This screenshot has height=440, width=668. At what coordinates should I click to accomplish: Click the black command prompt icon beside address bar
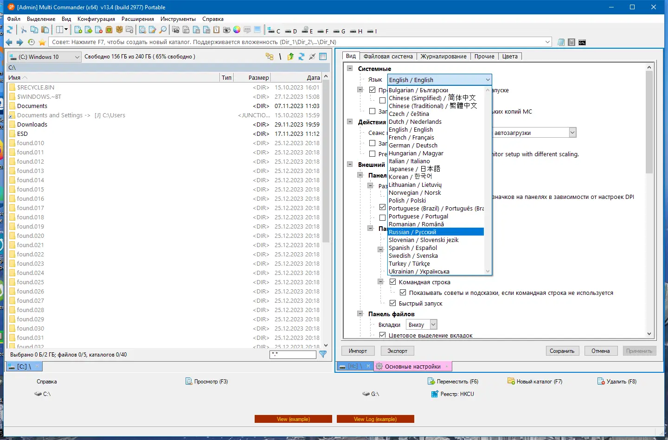(582, 42)
